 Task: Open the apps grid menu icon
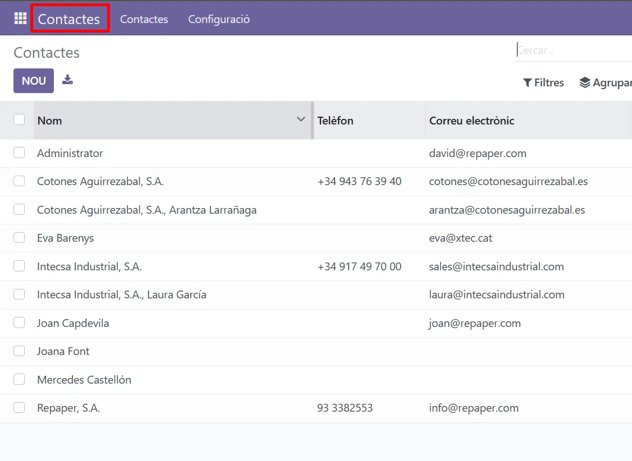click(20, 19)
